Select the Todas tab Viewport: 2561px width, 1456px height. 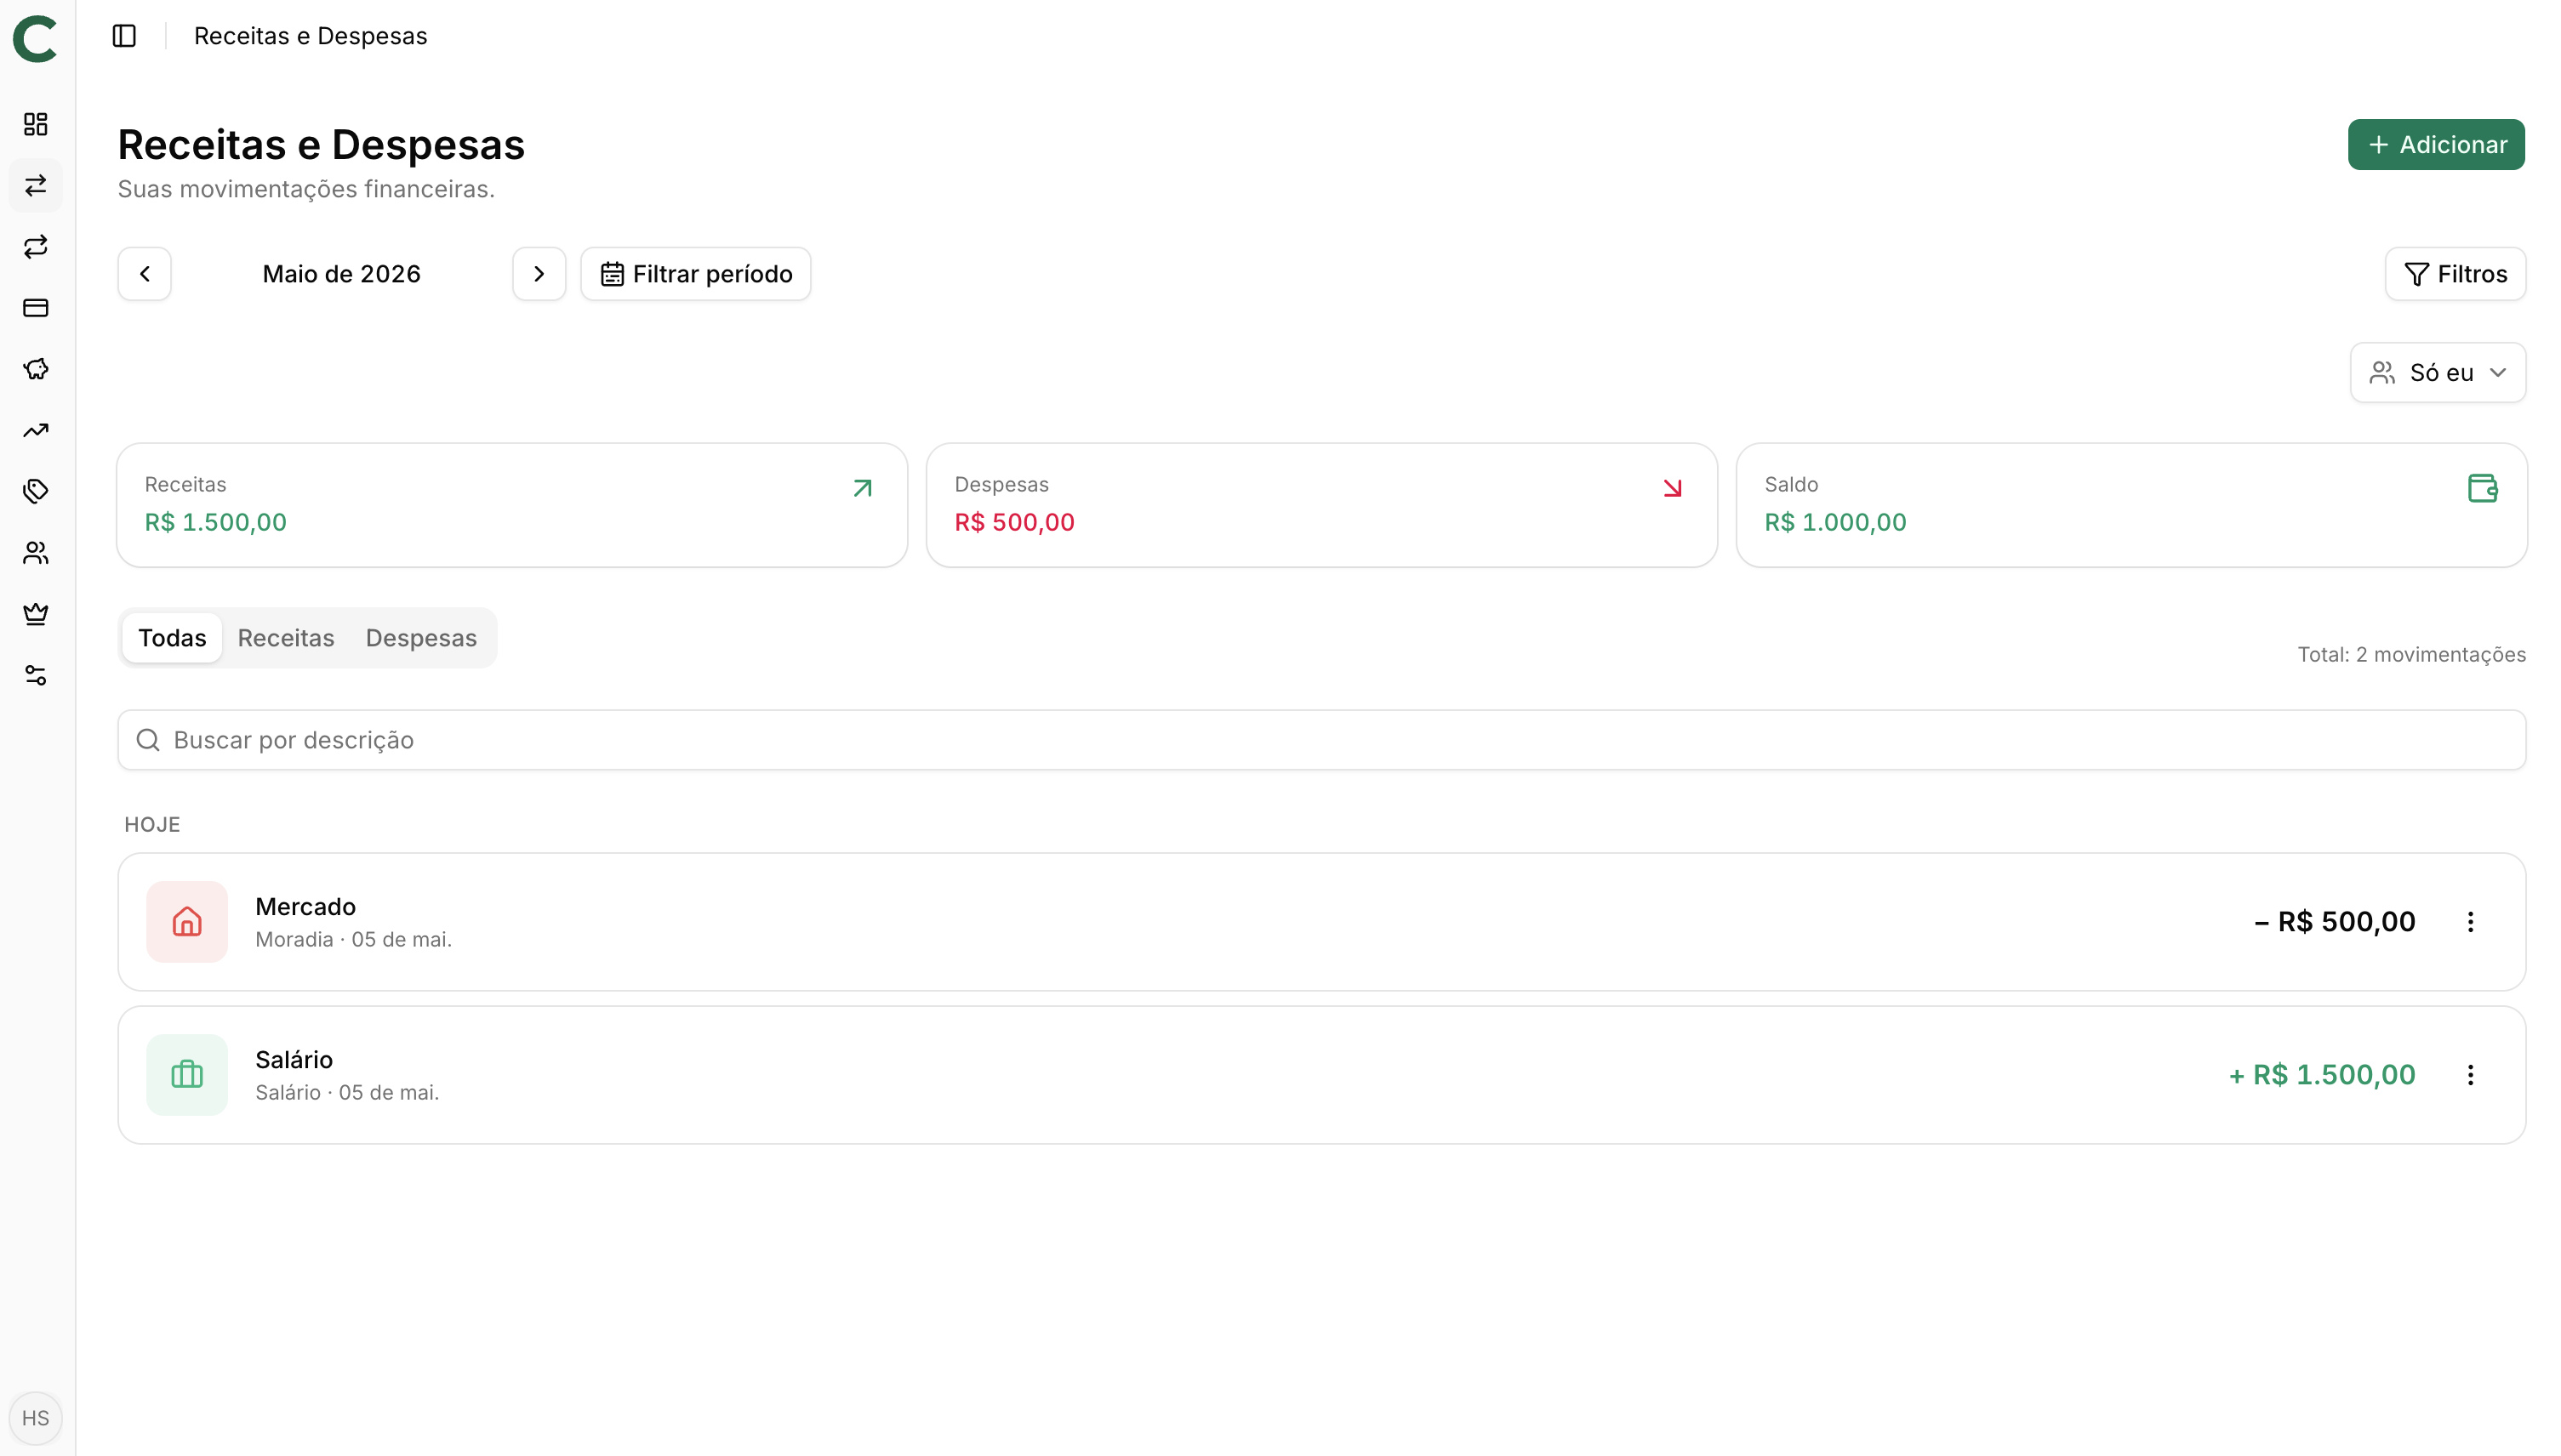[172, 638]
